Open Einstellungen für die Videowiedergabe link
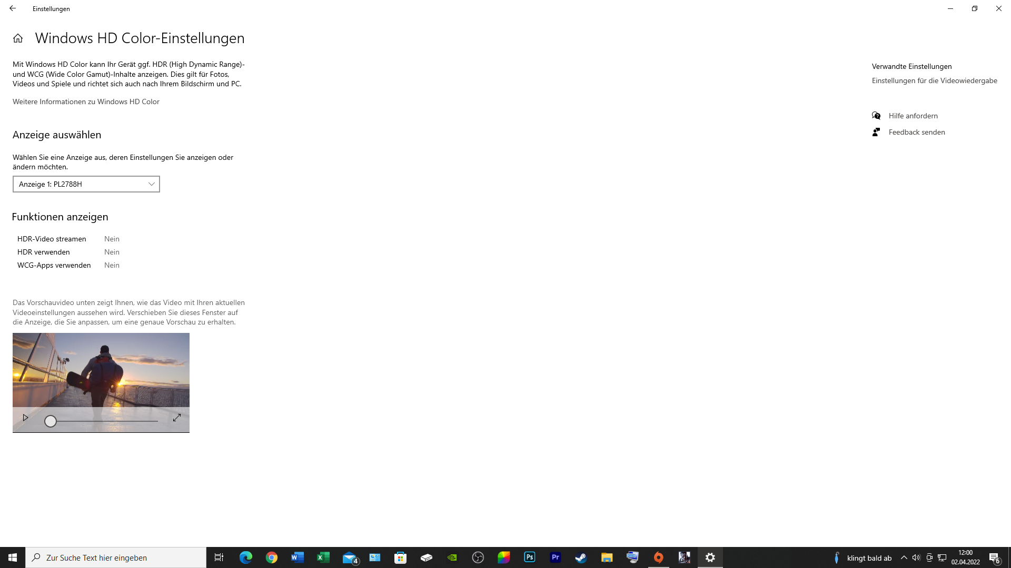Viewport: 1011px width, 568px height. point(934,80)
